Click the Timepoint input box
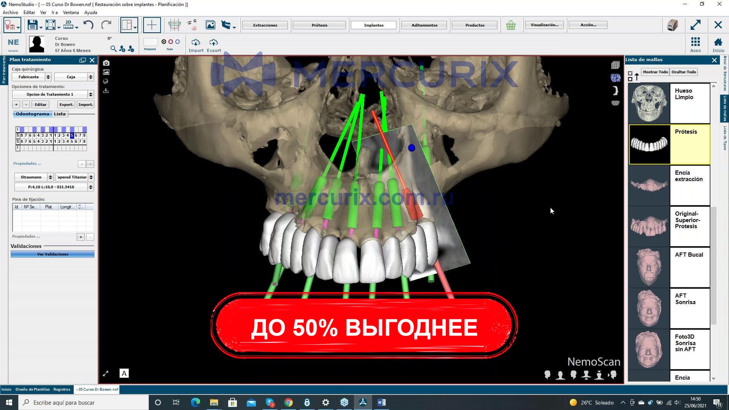Viewport: 729px width, 410px height. point(150,42)
